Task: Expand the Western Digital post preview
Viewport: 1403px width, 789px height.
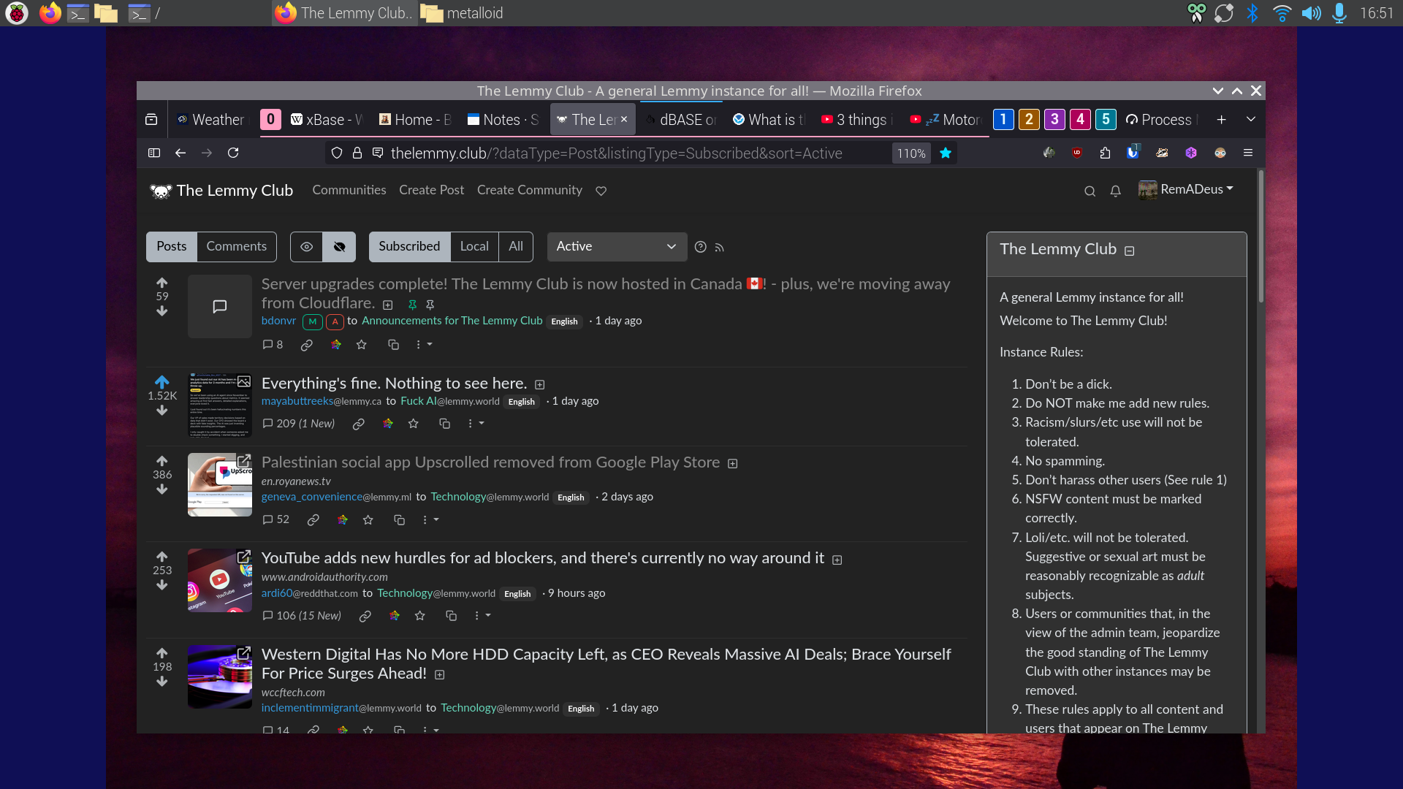Action: click(439, 675)
